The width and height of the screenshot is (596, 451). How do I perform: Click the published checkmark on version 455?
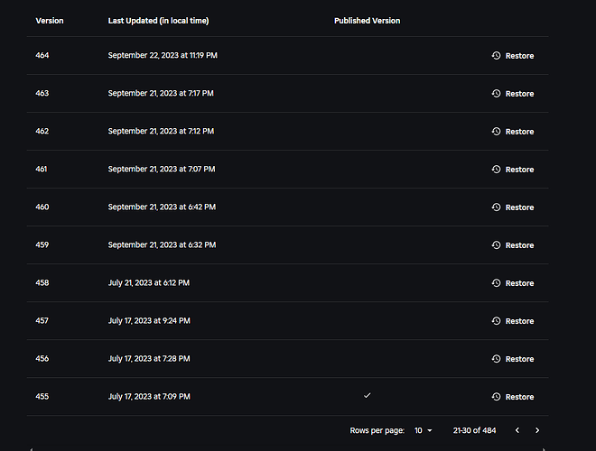pos(368,396)
